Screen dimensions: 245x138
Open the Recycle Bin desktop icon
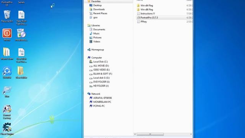pyautogui.click(x=7, y=16)
